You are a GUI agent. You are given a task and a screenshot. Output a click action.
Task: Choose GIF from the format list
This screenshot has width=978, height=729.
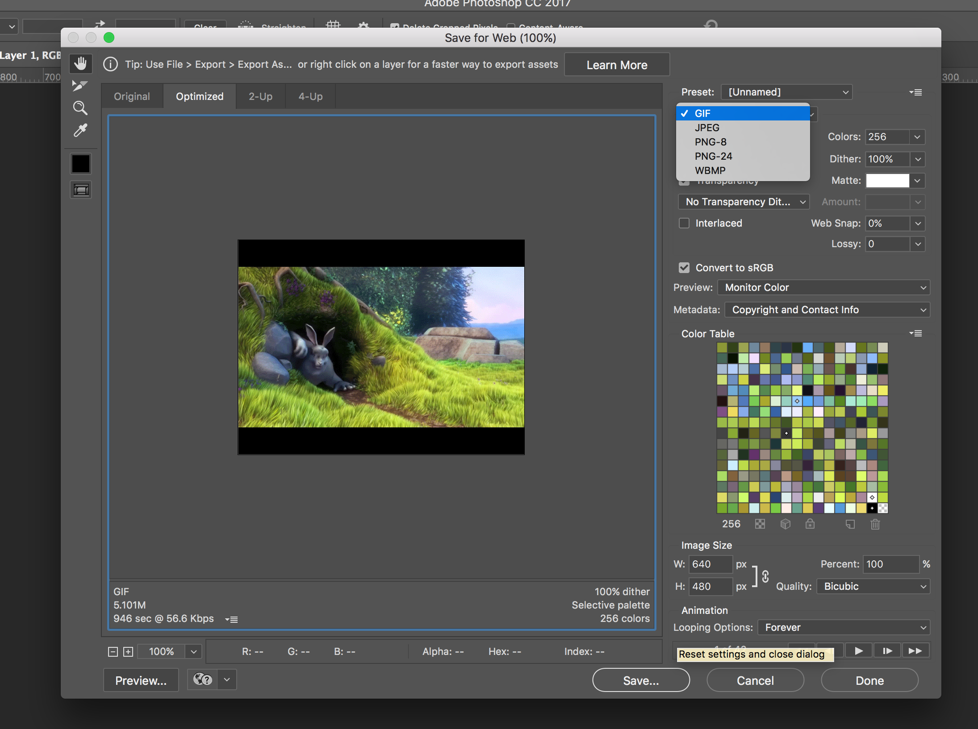(x=743, y=113)
